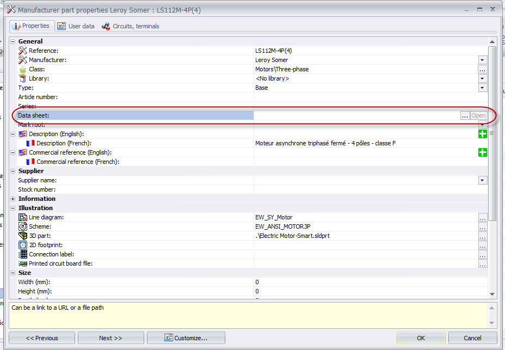The width and height of the screenshot is (505, 350).
Task: Add a Commercial reference translation with green plus
Action: click(483, 153)
